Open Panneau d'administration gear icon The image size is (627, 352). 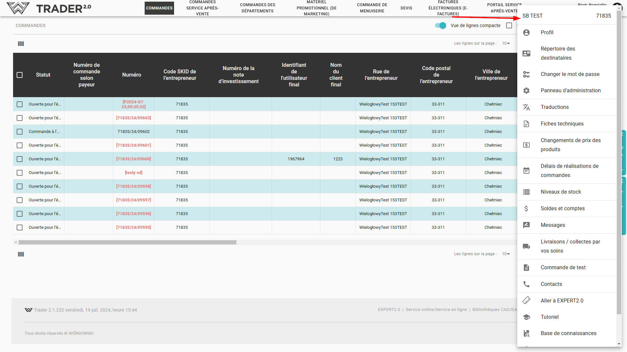tap(526, 91)
